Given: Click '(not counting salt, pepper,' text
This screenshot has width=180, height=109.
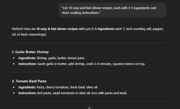Looking at the screenshot, I should [x=145, y=29].
